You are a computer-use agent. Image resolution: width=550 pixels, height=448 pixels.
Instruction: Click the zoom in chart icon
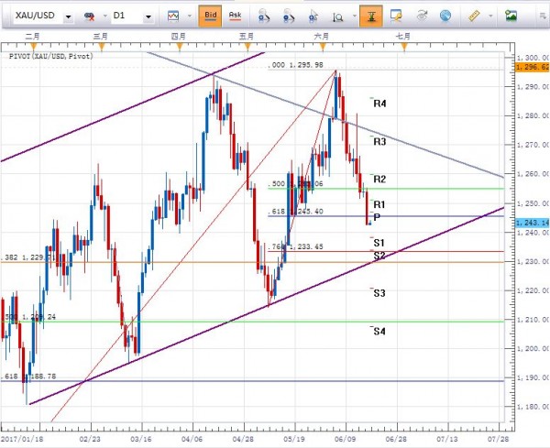pos(263,16)
